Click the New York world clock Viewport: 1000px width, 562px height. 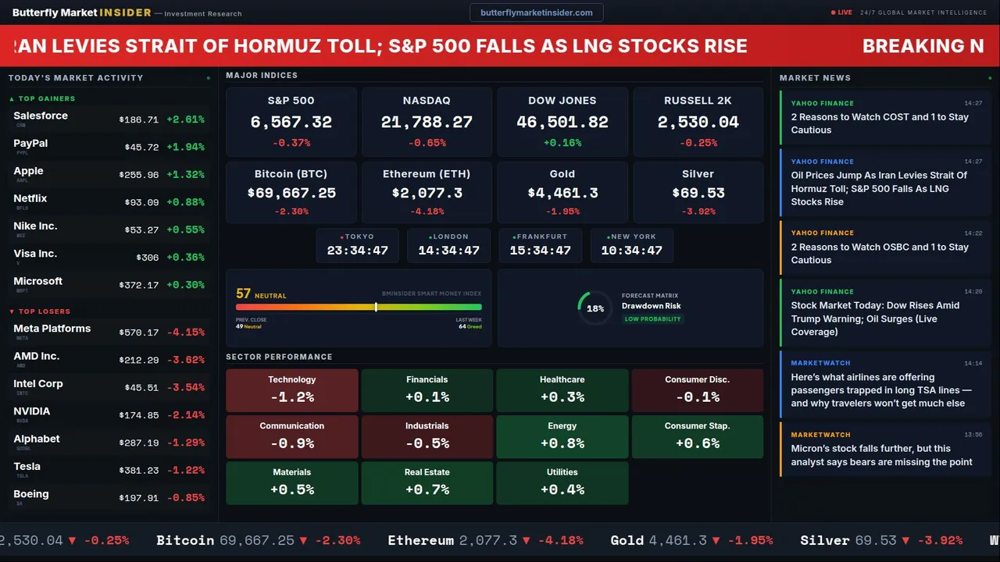tap(631, 245)
